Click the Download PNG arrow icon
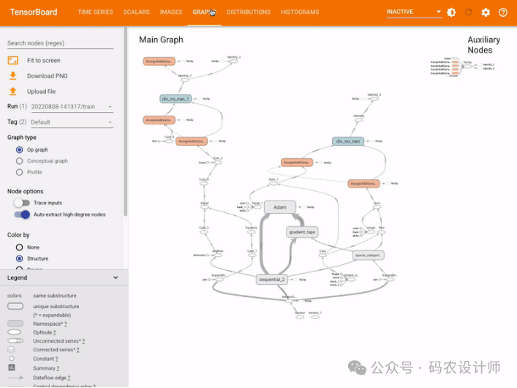 tap(13, 75)
